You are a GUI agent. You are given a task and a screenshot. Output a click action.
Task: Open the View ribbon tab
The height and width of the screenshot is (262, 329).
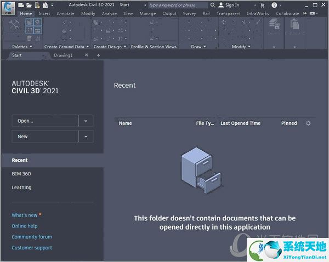[128, 13]
